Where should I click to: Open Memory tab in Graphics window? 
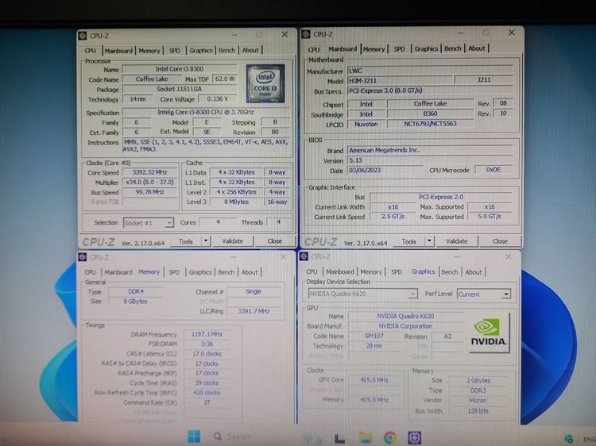[371, 271]
